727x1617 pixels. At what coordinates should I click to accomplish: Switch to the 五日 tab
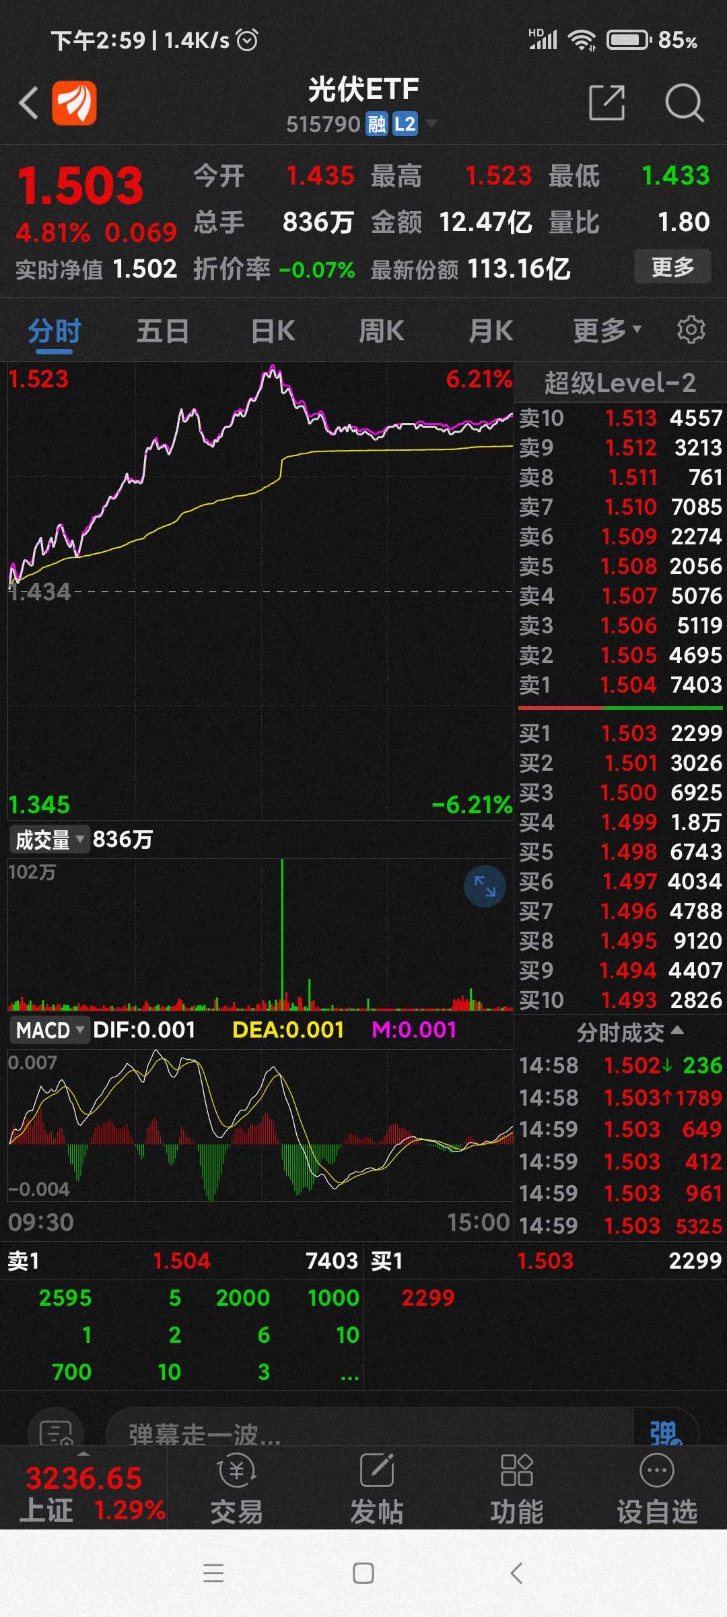162,331
